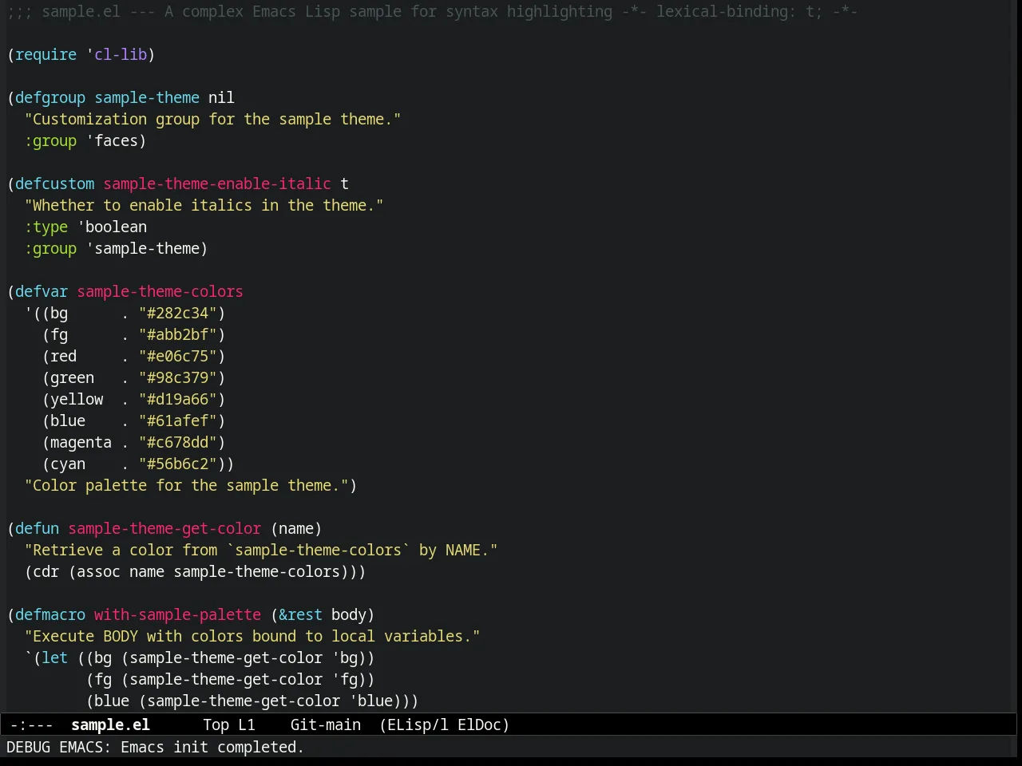Click the L1 line number in mode line
Viewport: 1022px width, 766px height.
(x=247, y=725)
